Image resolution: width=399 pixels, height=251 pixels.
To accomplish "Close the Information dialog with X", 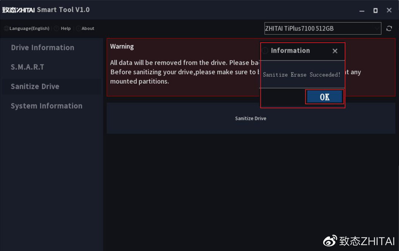I will click(x=335, y=51).
